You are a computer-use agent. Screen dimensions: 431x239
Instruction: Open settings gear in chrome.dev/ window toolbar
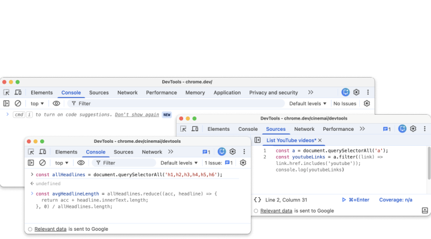(357, 92)
